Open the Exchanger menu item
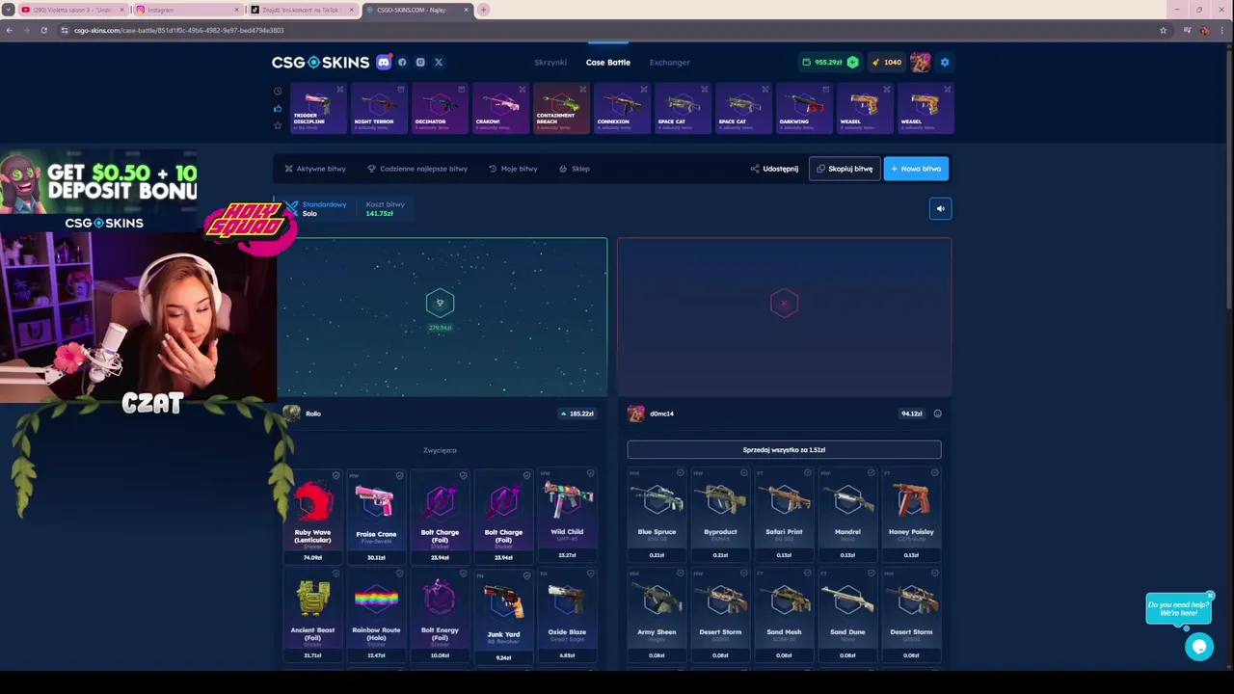Viewport: 1234px width, 694px height. tap(669, 63)
